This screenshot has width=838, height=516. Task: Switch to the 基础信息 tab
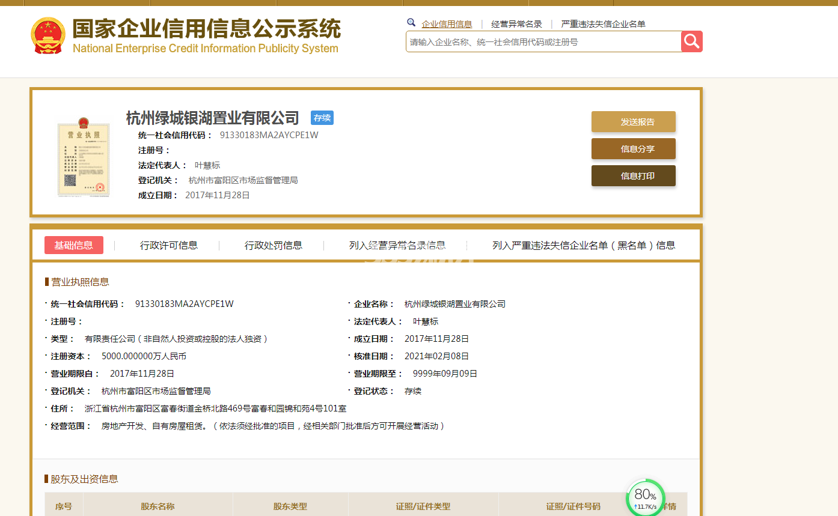click(74, 245)
